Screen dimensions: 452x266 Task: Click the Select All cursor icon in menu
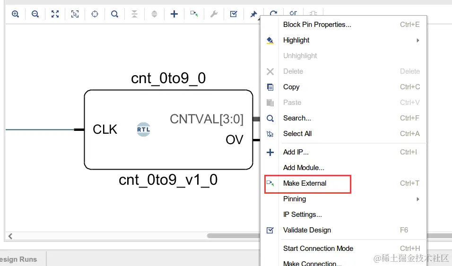(x=270, y=134)
